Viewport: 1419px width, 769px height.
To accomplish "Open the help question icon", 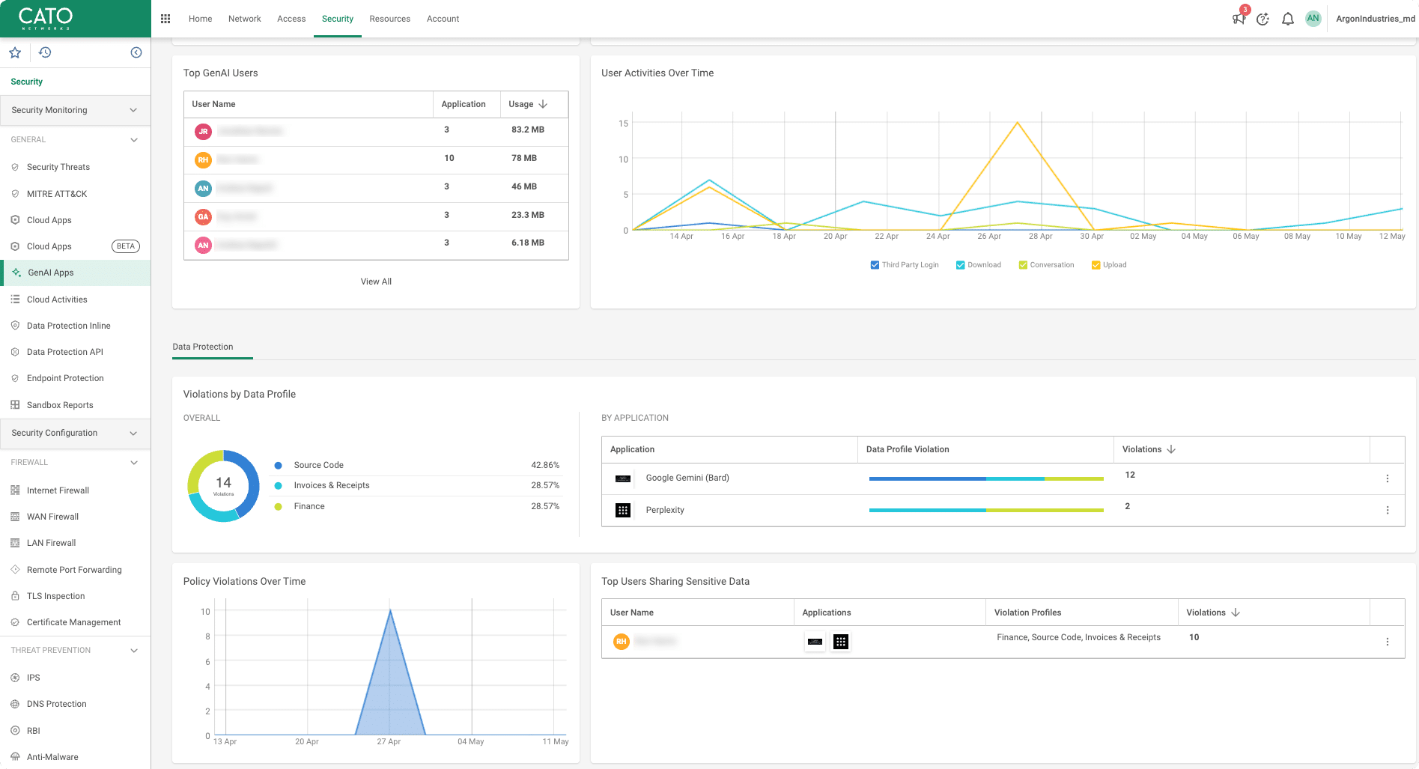I will [1263, 19].
